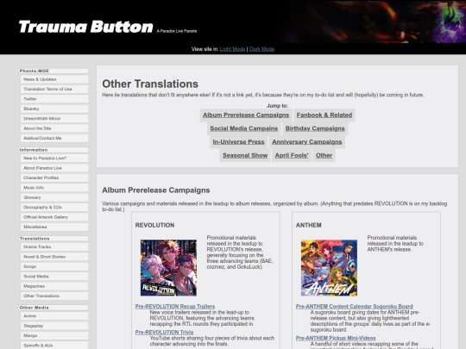Open Pre-ANTHEM Content Calendar Sugoroku Board
Image resolution: width=466 pixels, height=349 pixels.
355,306
